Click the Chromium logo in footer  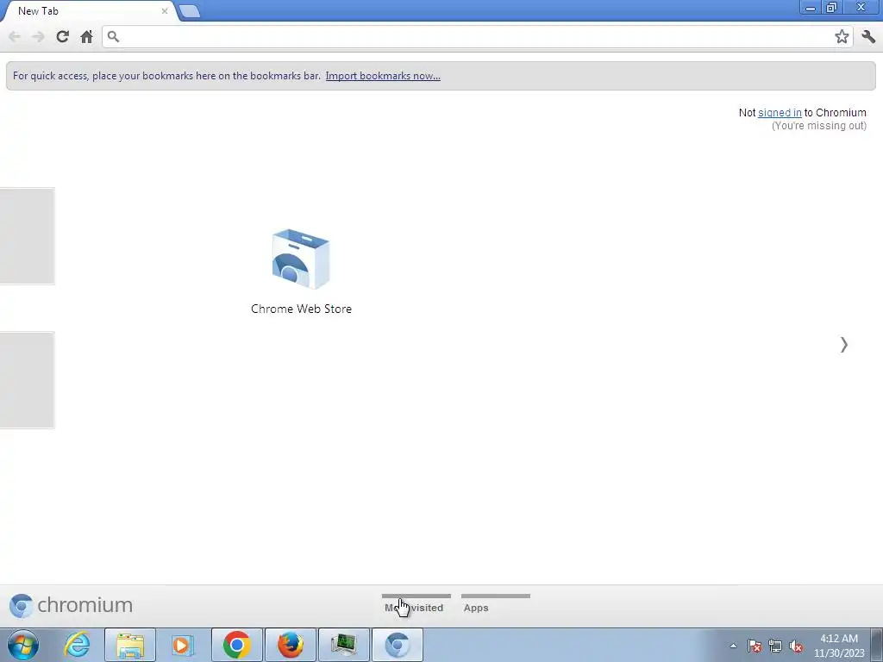71,605
